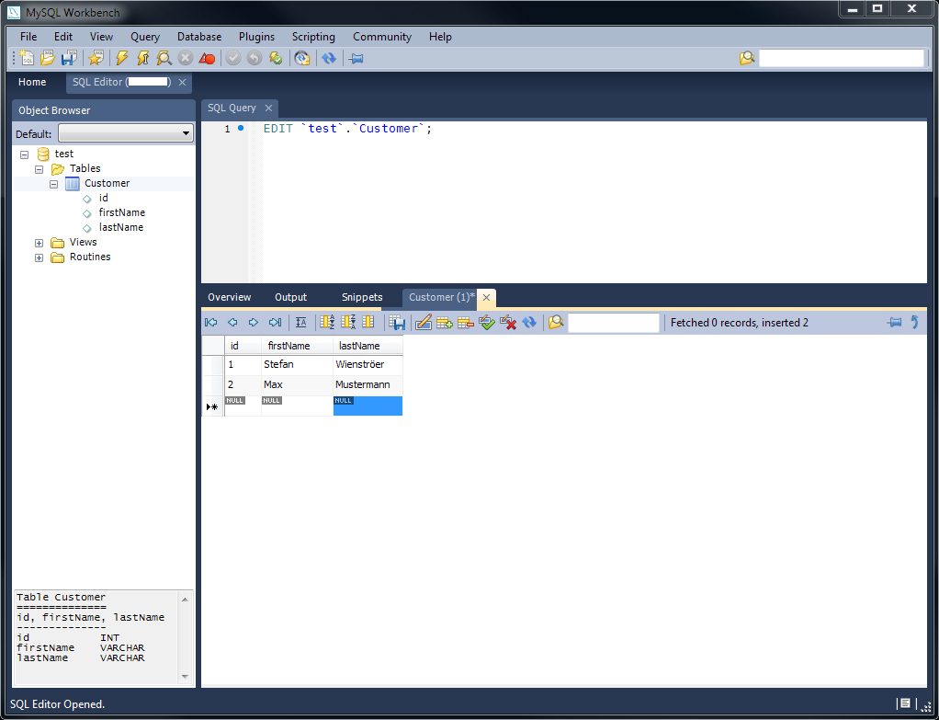Open the Edit menu

tap(62, 37)
